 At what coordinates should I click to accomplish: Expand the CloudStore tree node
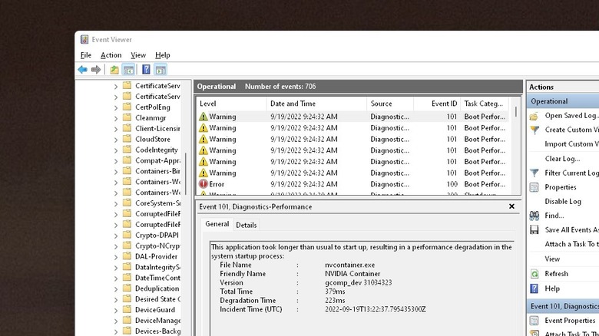point(116,140)
